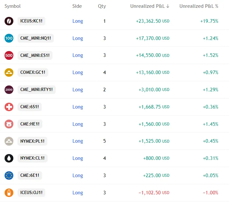229x208 pixels.
Task: Sort by Unrealized P&L column header
Action: click(x=150, y=6)
